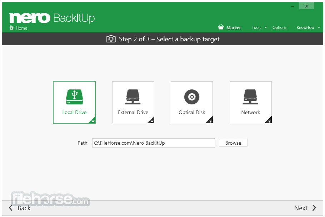Screen dimensions: 325x217
Task: Click the Nero BackItUp logo
Action: 52,18
